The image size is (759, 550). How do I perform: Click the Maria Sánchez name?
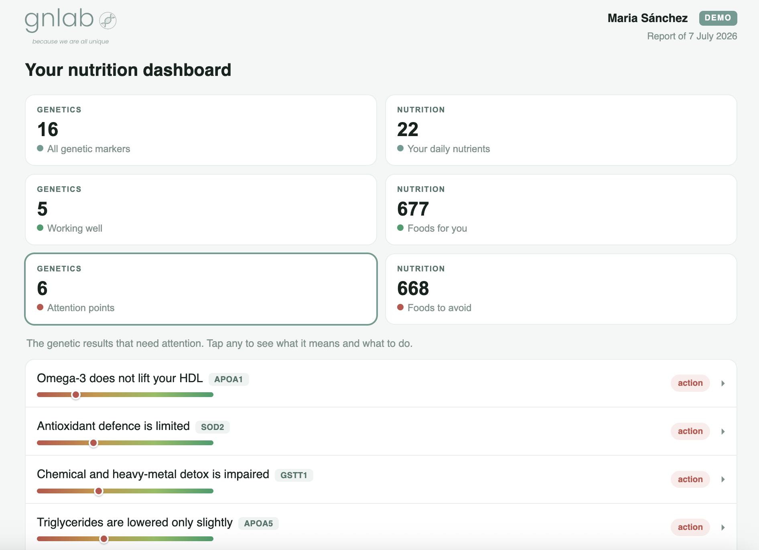pyautogui.click(x=647, y=18)
